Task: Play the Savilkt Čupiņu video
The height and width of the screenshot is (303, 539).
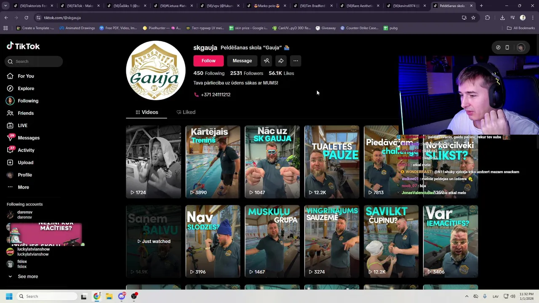Action: pos(391,242)
